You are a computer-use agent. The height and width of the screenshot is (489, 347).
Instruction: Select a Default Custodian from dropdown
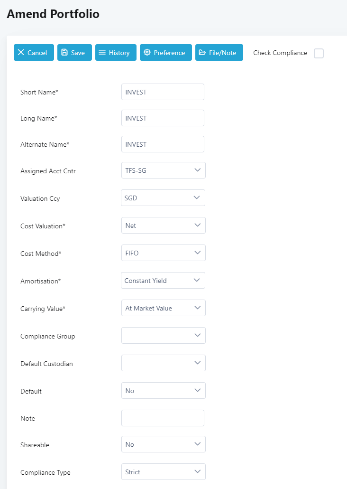(x=163, y=363)
